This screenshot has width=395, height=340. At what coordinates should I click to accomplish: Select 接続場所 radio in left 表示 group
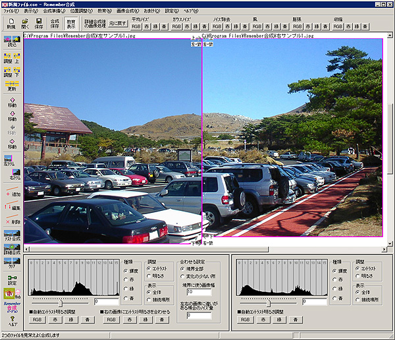pos(159,300)
